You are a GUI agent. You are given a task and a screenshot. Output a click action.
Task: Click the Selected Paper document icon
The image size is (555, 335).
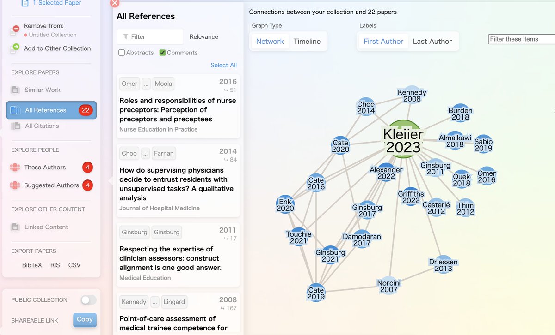point(25,3)
